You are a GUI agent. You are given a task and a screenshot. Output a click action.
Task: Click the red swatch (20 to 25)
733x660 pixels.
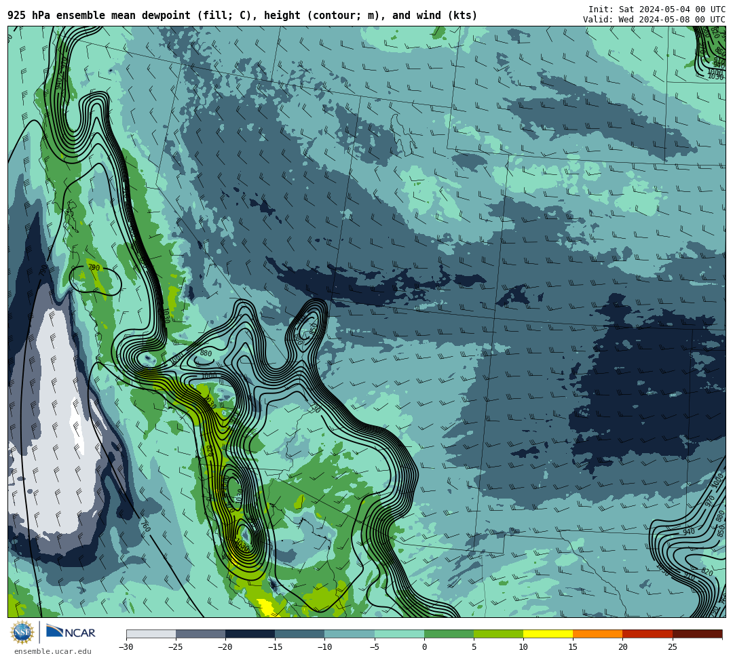pyautogui.click(x=647, y=634)
